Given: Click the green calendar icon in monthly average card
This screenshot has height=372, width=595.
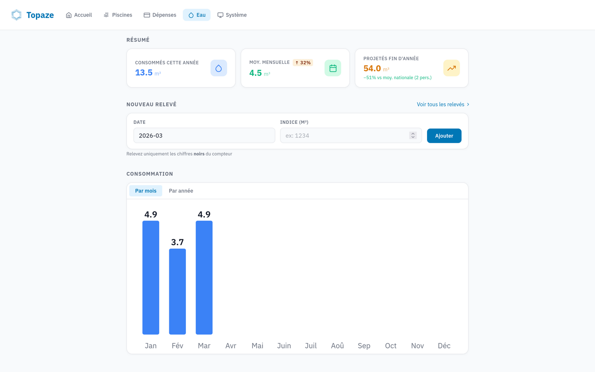Looking at the screenshot, I should [332, 68].
